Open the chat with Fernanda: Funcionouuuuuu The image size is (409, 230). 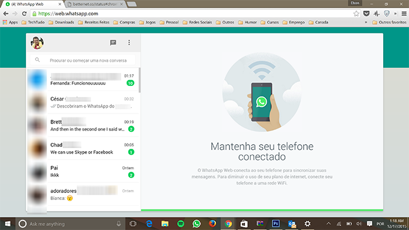tap(83, 79)
